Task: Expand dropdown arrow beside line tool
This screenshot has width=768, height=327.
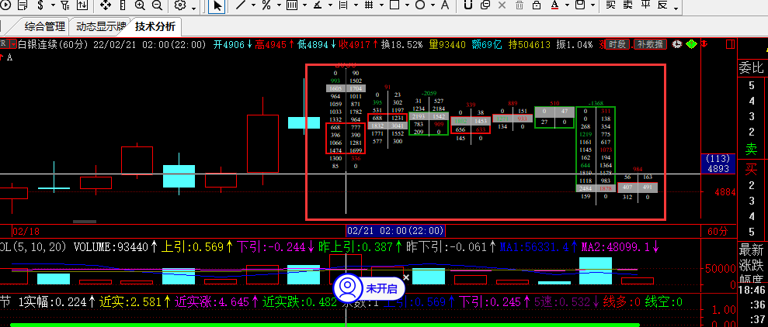Action: pyautogui.click(x=254, y=6)
